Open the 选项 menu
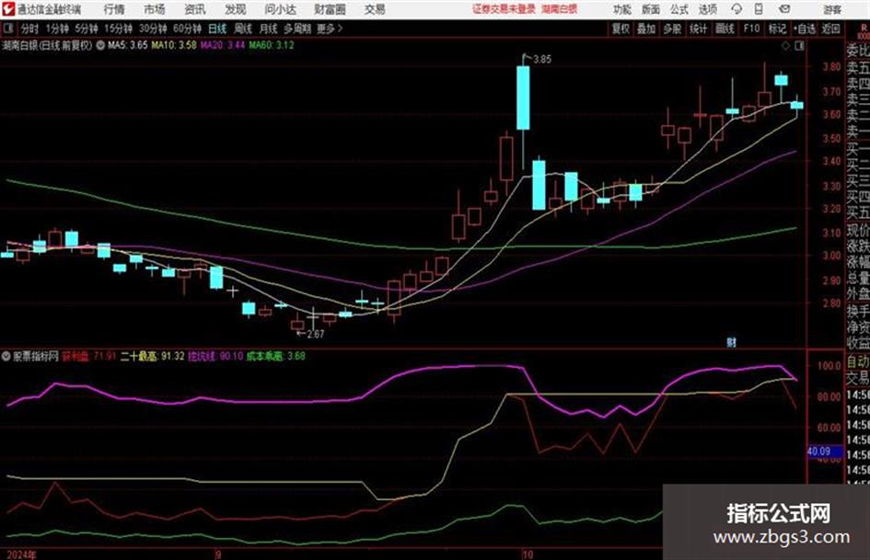The width and height of the screenshot is (870, 560). pyautogui.click(x=707, y=9)
